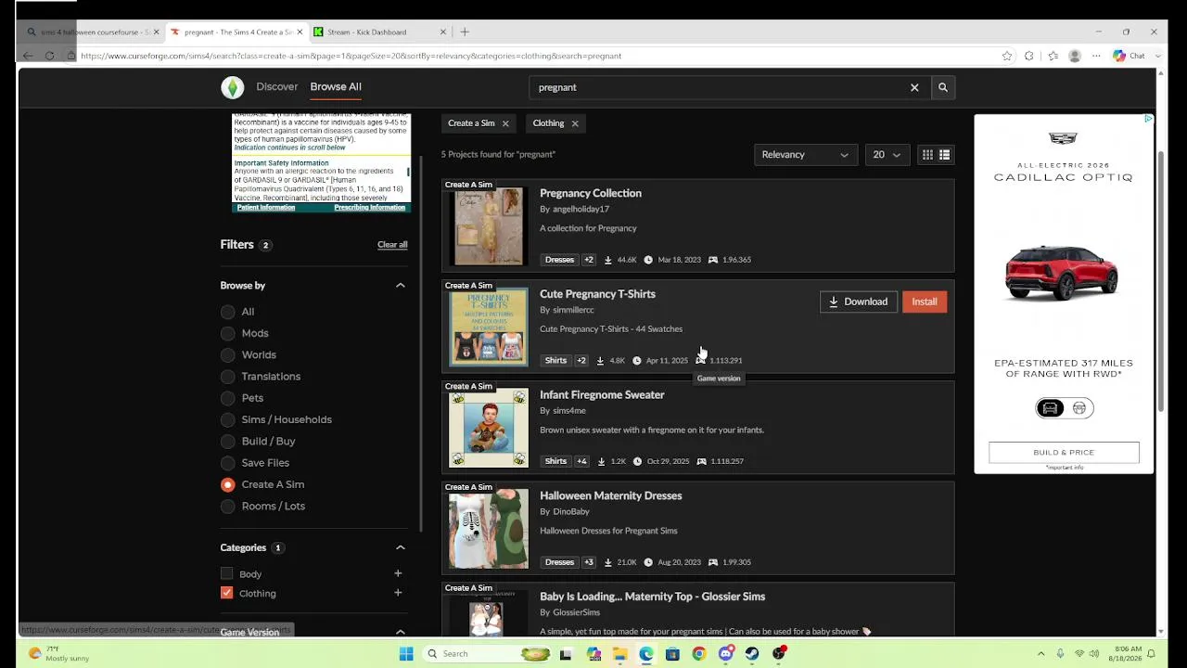The height and width of the screenshot is (668, 1187).
Task: Open the Relevancy sort dropdown
Action: tap(805, 155)
